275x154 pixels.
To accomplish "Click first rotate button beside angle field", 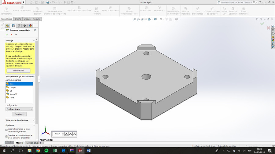I will 66,134.
